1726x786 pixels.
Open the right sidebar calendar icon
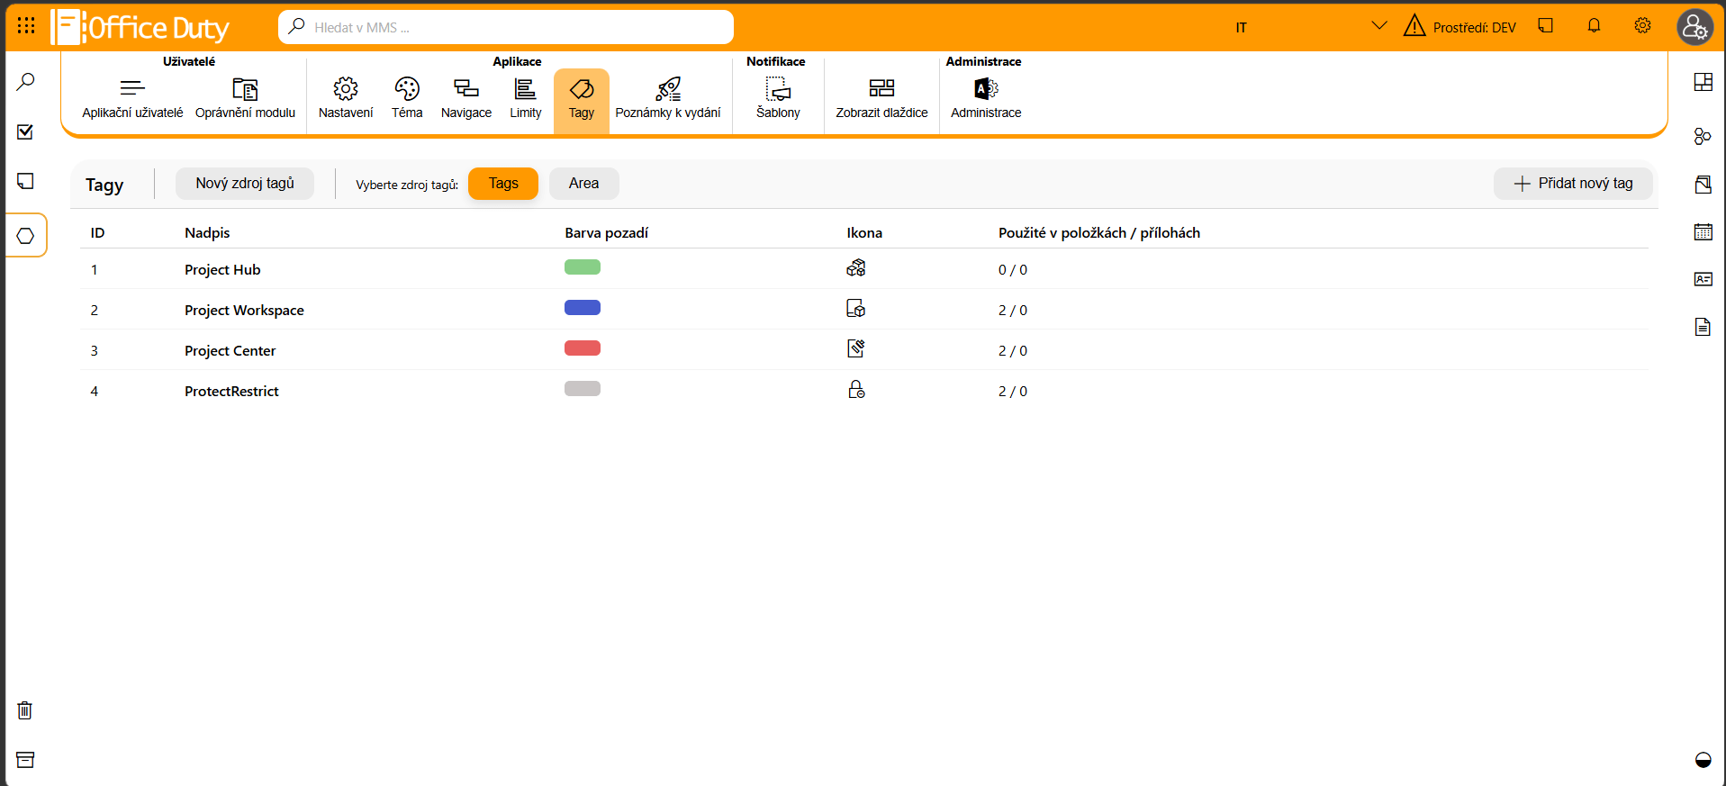[1703, 231]
